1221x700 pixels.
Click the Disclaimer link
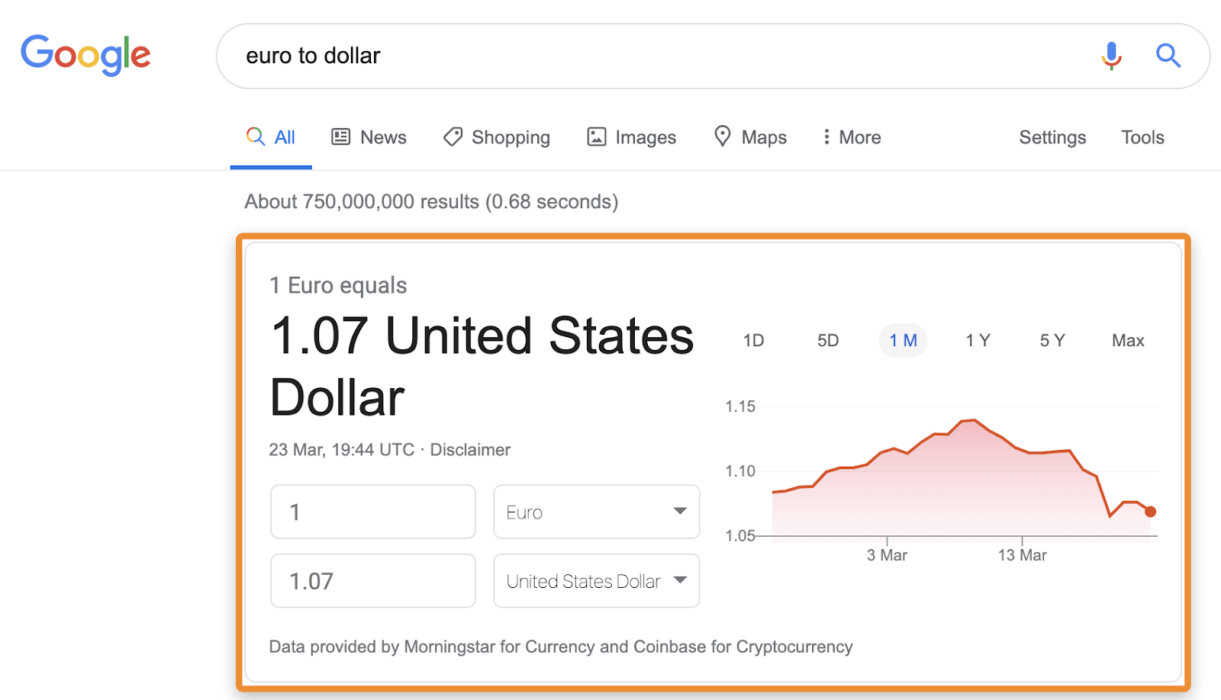pyautogui.click(x=470, y=449)
